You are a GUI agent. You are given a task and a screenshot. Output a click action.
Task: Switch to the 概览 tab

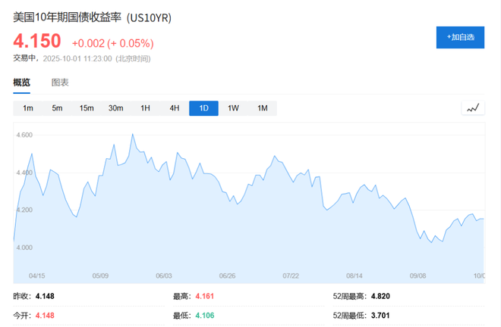pos(22,83)
